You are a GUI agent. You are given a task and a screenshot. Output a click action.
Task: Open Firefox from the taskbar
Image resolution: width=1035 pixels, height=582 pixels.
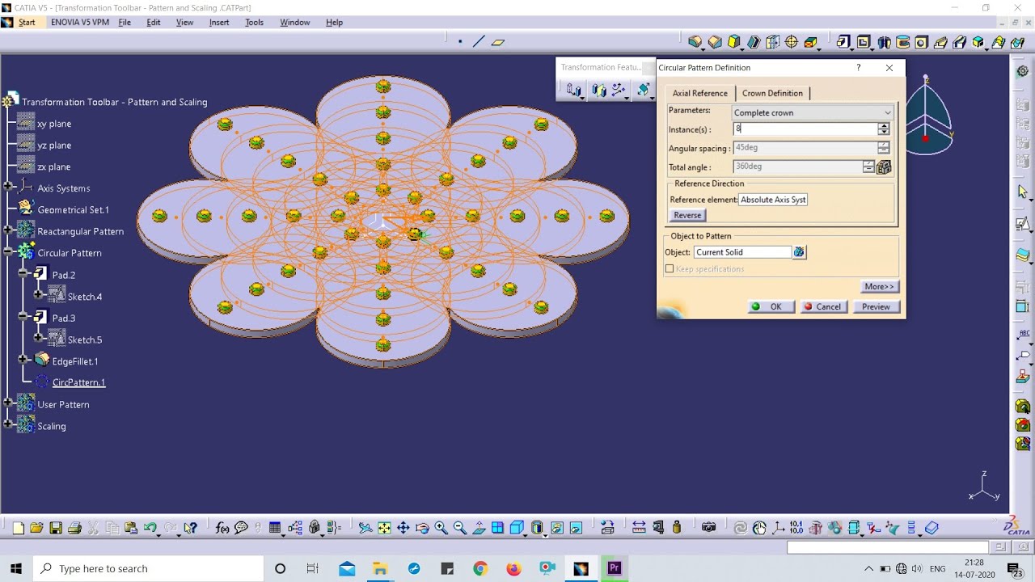[513, 568]
